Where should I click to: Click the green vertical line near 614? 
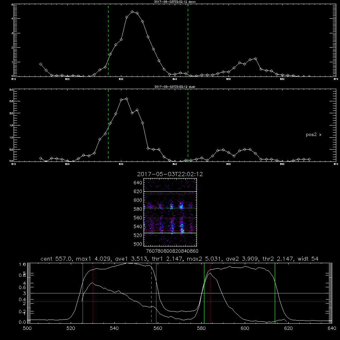pos(275,293)
